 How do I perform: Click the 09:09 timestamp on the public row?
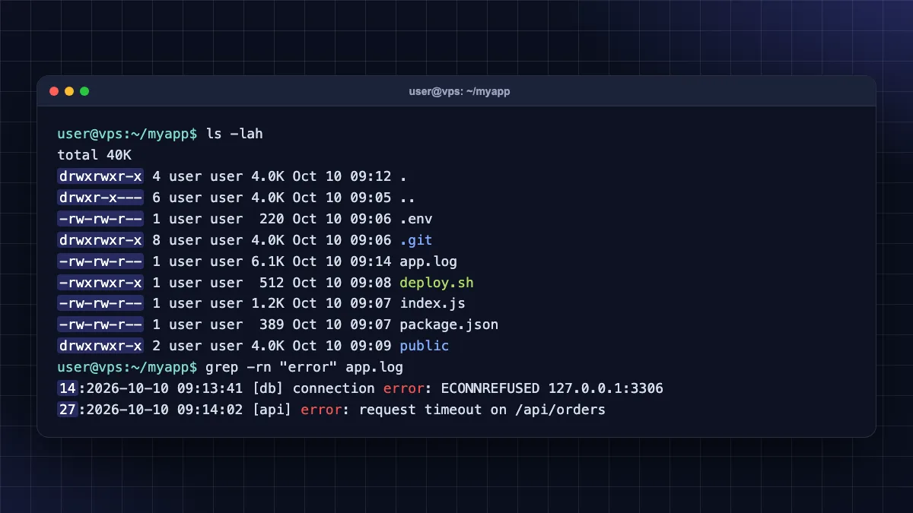pyautogui.click(x=371, y=346)
